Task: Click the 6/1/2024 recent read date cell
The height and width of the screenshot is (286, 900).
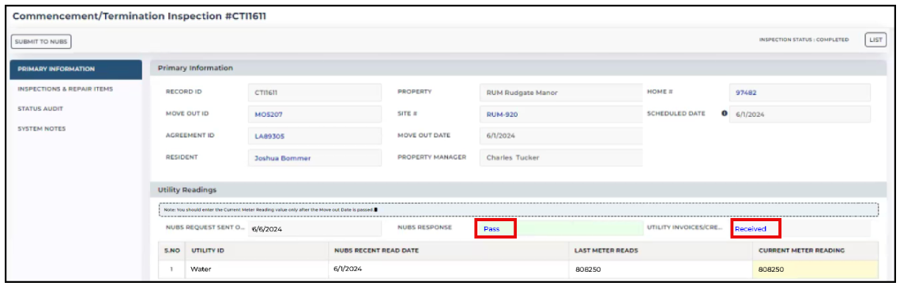Action: (x=448, y=269)
